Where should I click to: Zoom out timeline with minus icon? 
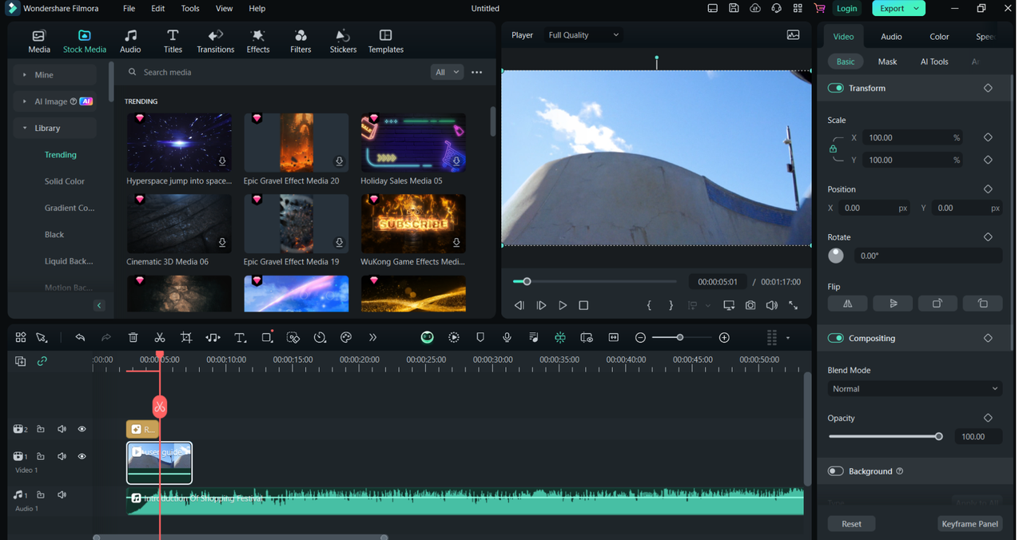pos(640,338)
